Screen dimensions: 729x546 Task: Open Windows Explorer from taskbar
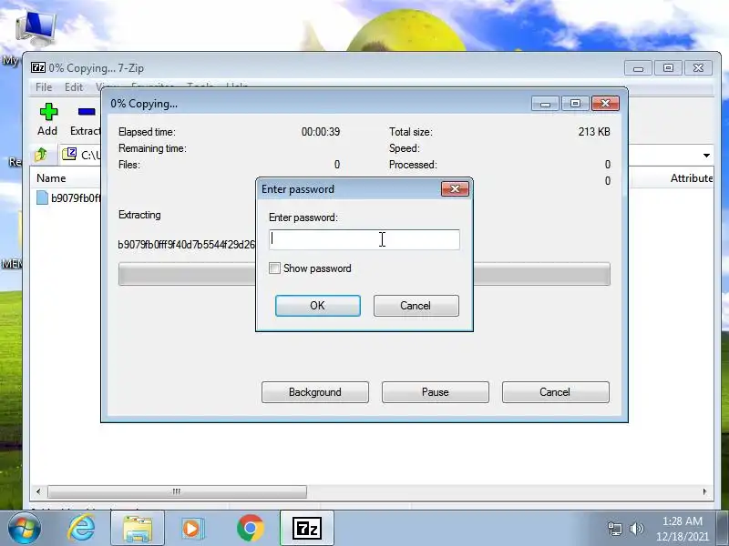(138, 529)
